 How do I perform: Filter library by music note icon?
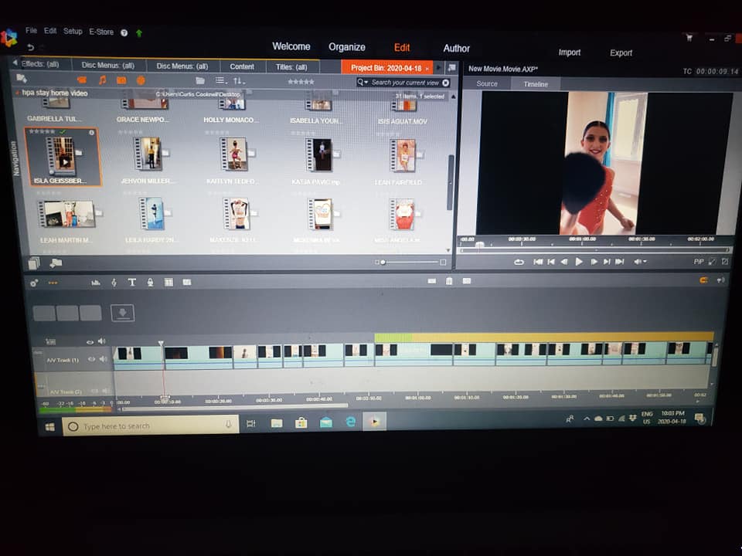102,80
